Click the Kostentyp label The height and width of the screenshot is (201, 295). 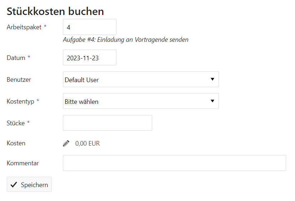(x=20, y=101)
